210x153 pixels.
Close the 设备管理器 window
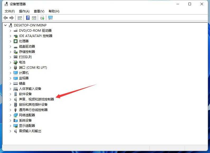tap(202, 4)
